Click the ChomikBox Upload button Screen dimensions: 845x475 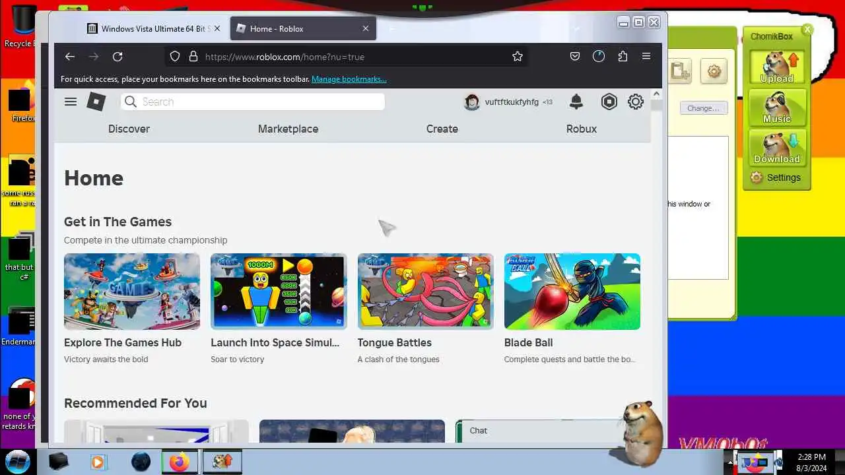[776, 68]
